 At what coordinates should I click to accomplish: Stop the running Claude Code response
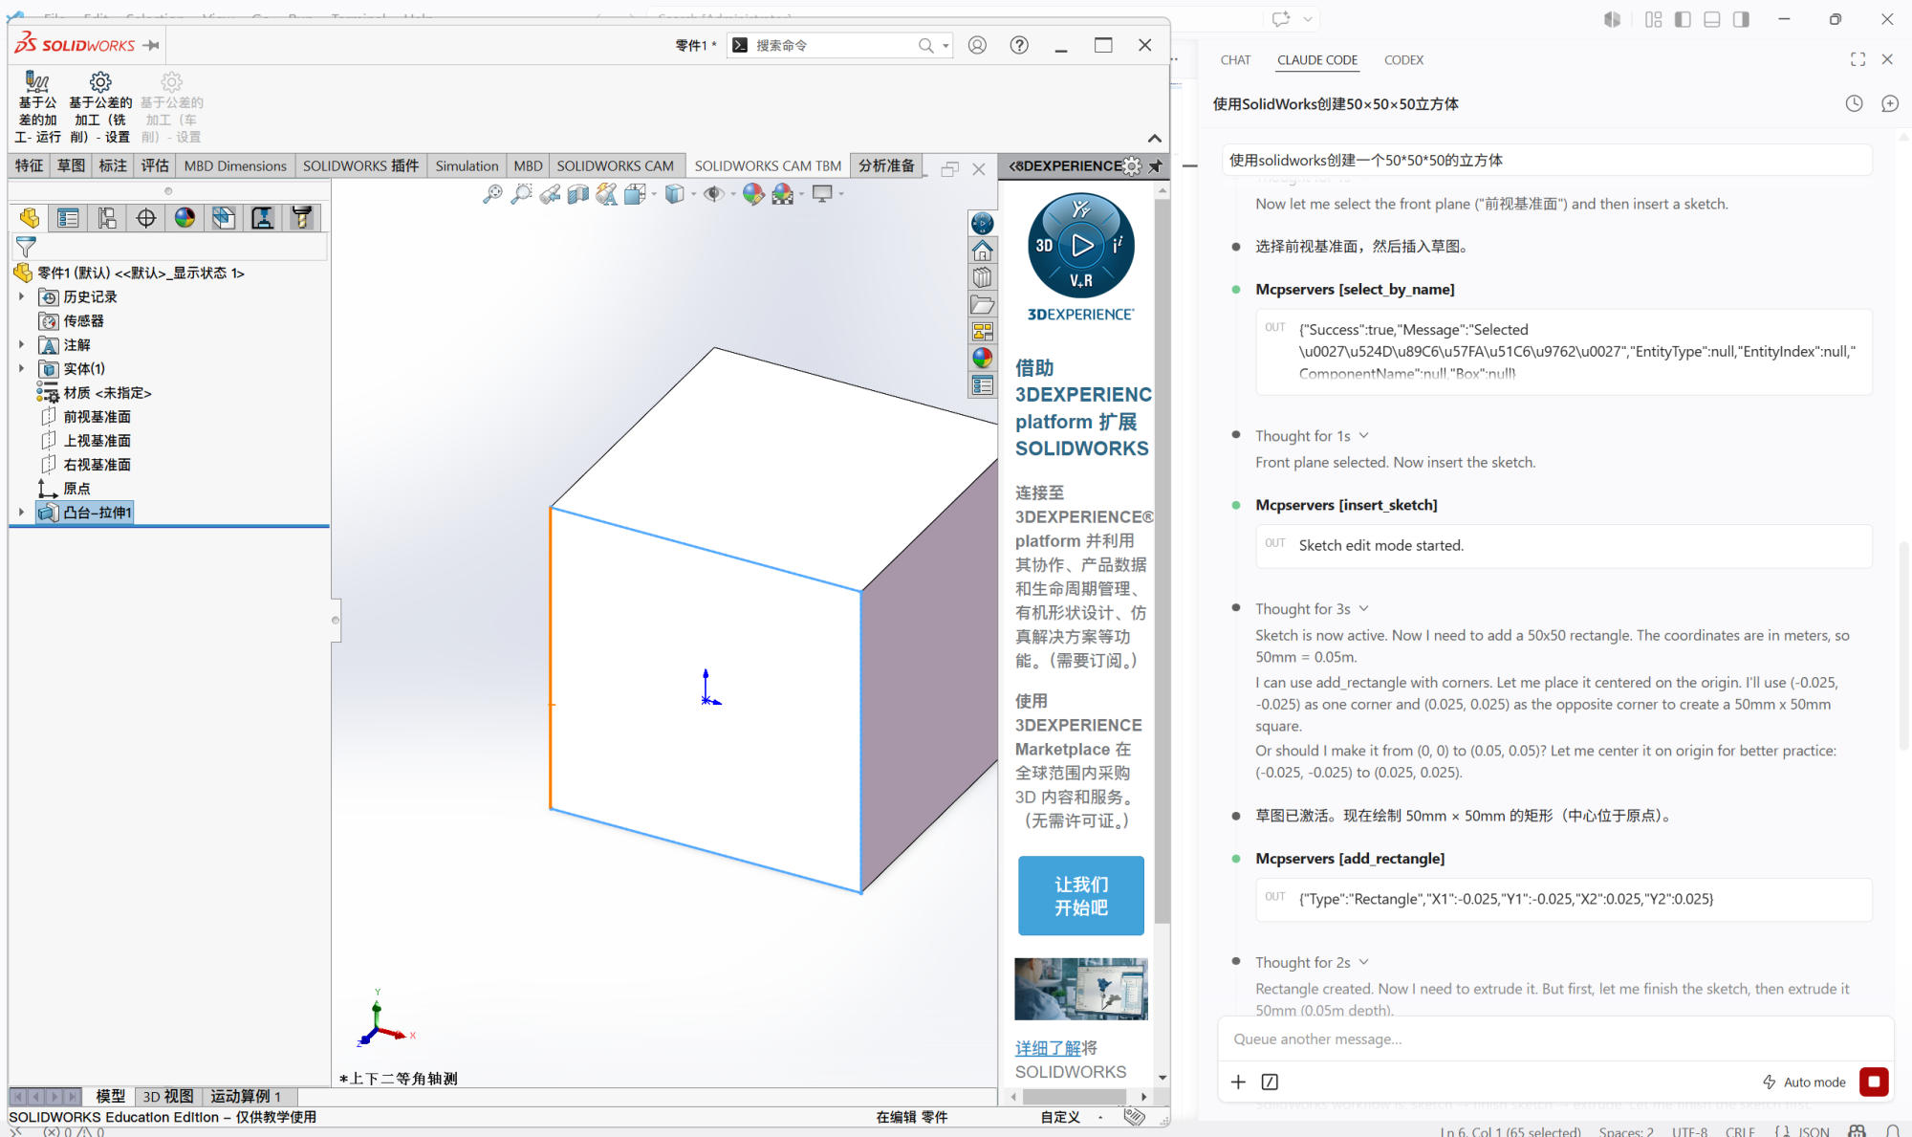point(1874,1082)
